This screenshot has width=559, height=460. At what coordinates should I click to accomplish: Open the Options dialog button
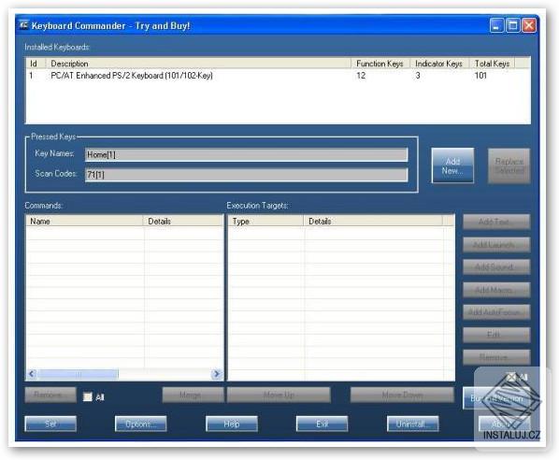click(140, 424)
